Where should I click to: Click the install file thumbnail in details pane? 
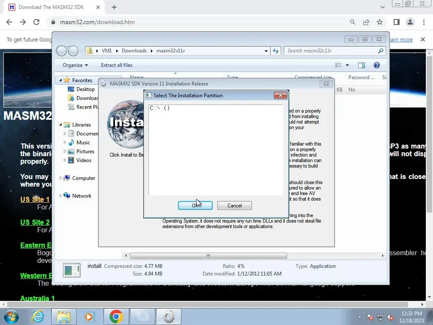[x=72, y=270]
